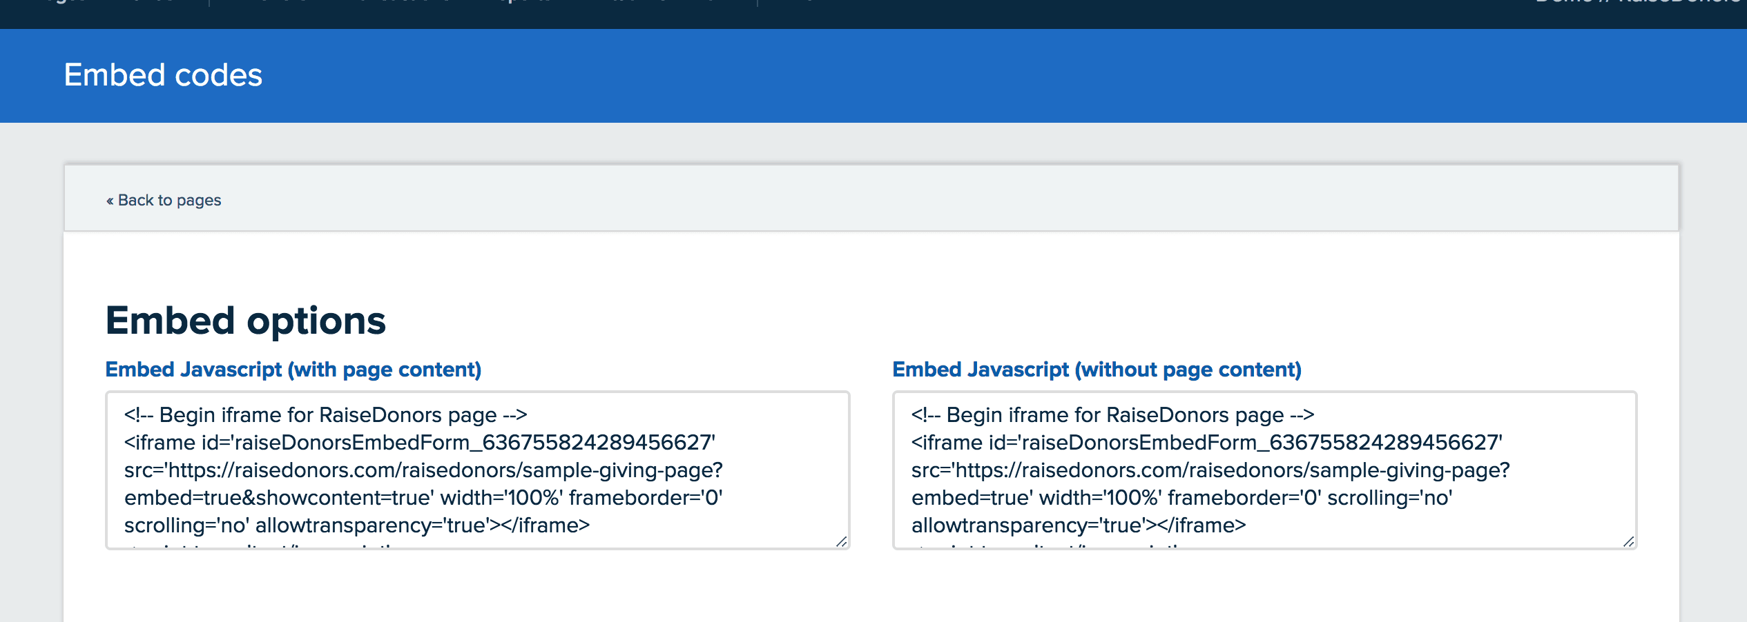Click the src URL line in left code box
Image resolution: width=1747 pixels, height=622 pixels.
coord(423,470)
